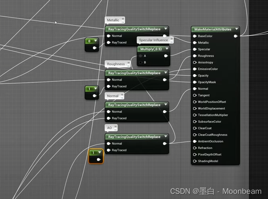
Task: Collapse the Normal RayTracingQualitySwitchReplace node arrow
Action: (166, 104)
